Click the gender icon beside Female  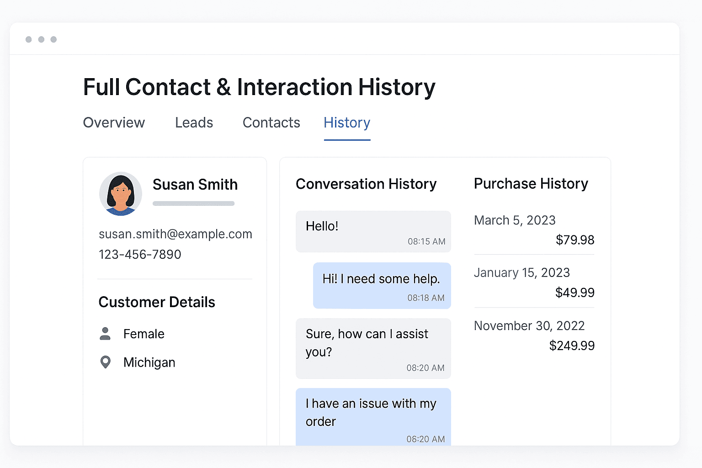(x=106, y=334)
